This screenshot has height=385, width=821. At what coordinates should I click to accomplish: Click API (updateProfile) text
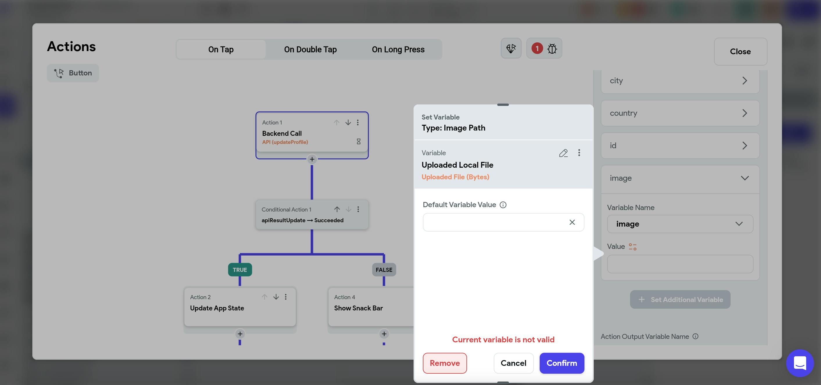click(x=285, y=142)
